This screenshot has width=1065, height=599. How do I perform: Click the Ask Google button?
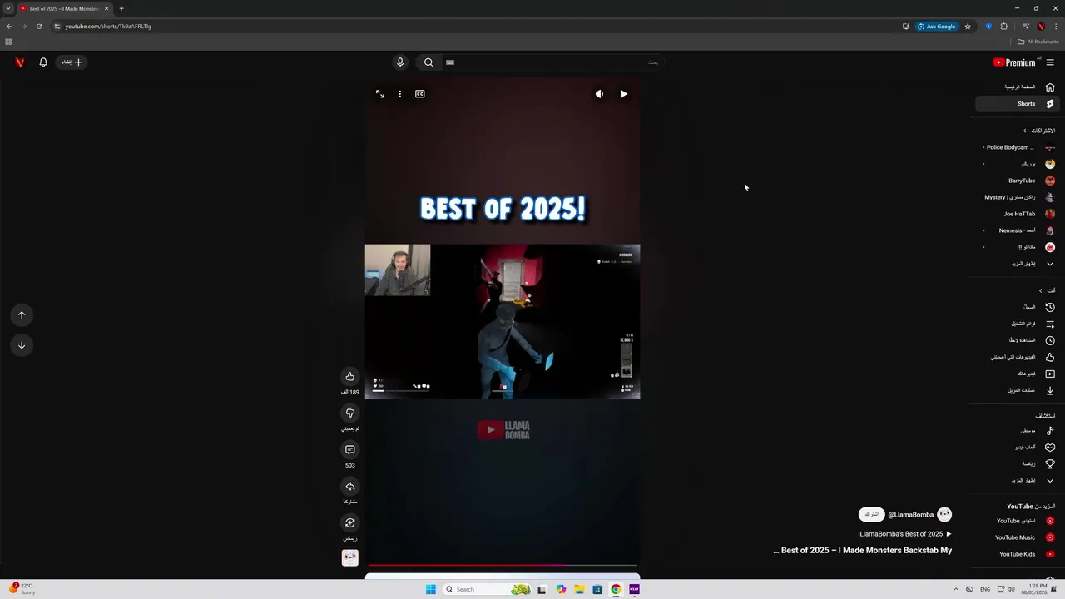click(937, 27)
